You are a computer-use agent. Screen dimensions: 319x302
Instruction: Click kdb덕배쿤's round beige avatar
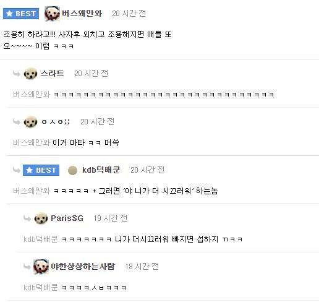click(72, 170)
